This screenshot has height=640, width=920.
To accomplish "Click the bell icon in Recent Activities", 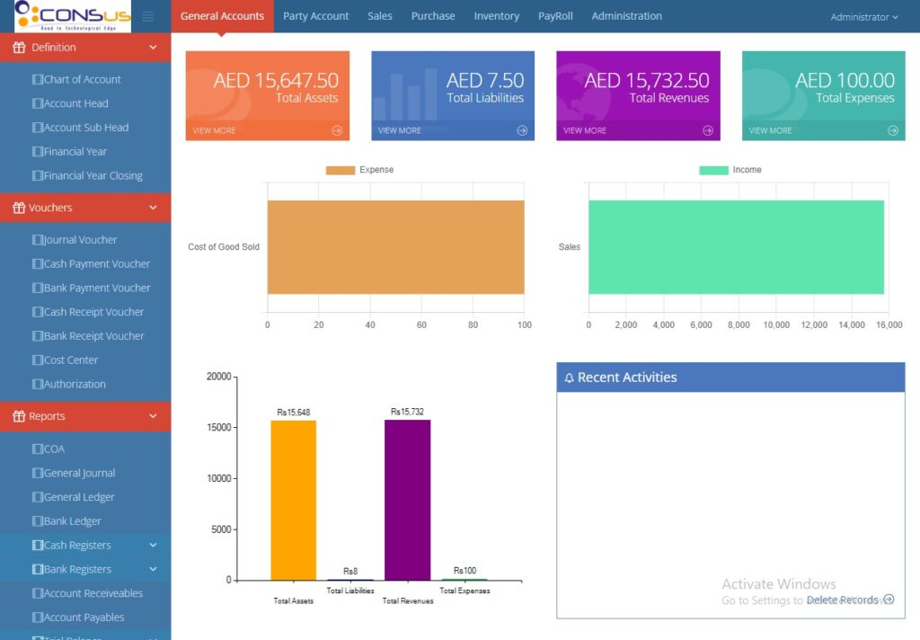I will pos(569,378).
